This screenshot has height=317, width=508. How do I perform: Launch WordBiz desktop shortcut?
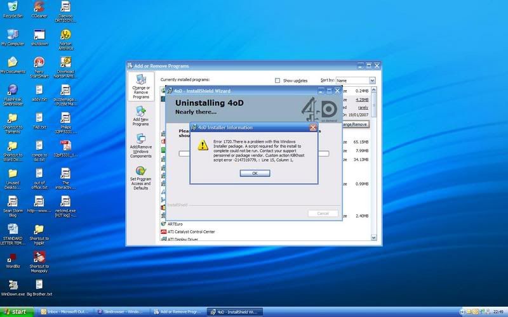pos(13,260)
